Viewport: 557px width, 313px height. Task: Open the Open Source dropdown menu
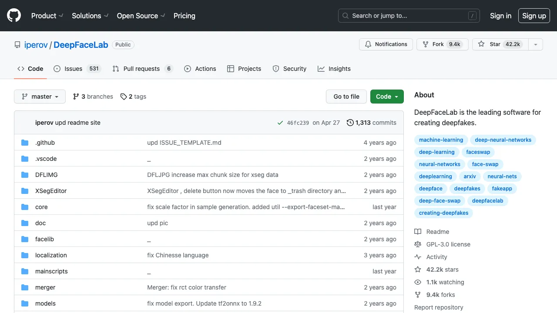click(141, 16)
